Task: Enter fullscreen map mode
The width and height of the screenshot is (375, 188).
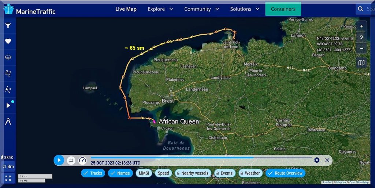Action: [x=8, y=178]
